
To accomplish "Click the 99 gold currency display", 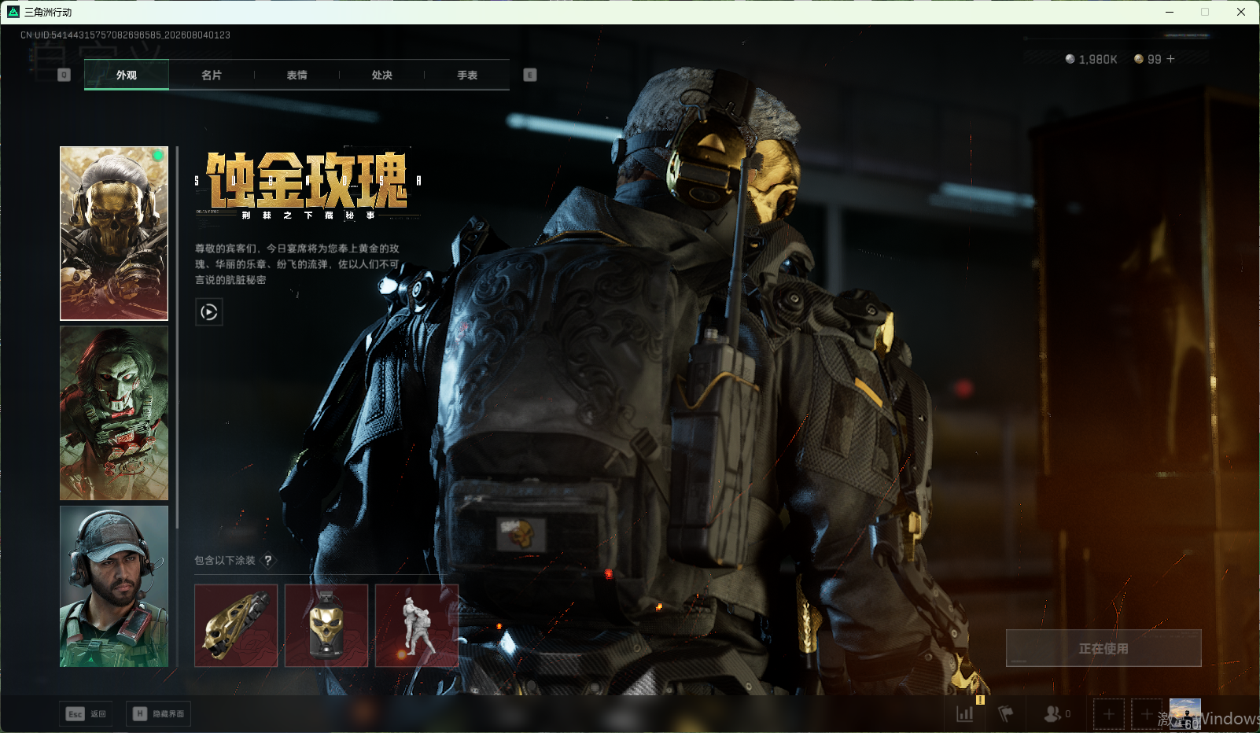I will 1148,59.
